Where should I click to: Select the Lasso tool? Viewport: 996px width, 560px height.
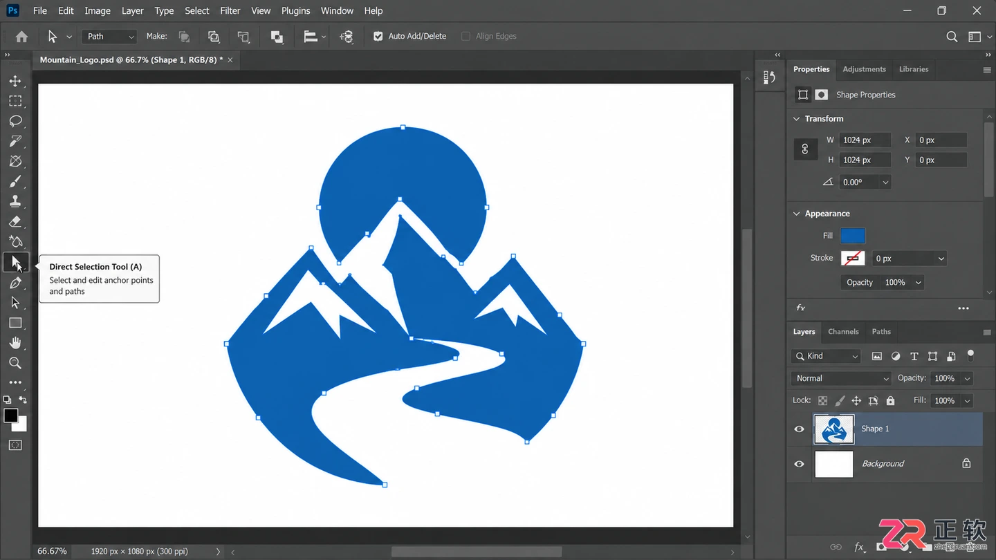(x=15, y=121)
